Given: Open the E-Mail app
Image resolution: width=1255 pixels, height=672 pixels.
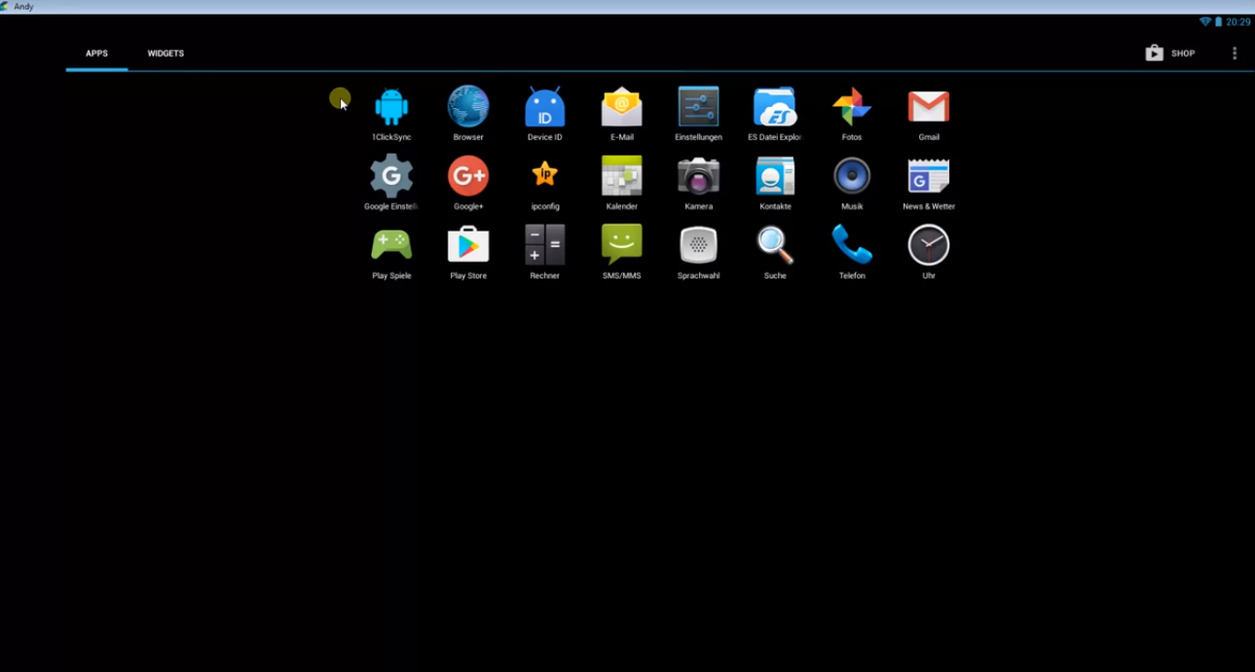Looking at the screenshot, I should point(621,108).
